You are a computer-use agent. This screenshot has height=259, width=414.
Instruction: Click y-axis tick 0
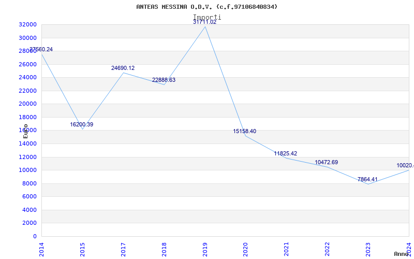[35, 236]
